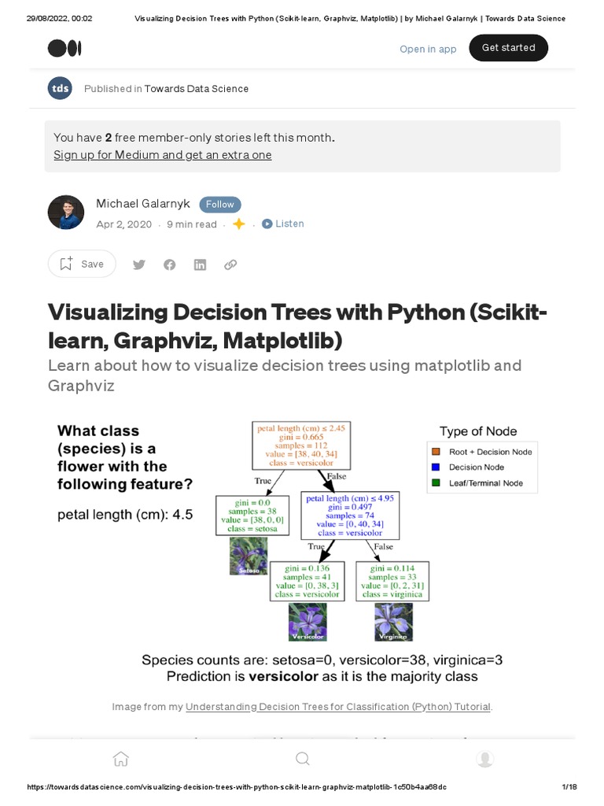This screenshot has width=604, height=806.
Task: Click the Towards Data Science tds avatar
Action: [x=60, y=88]
